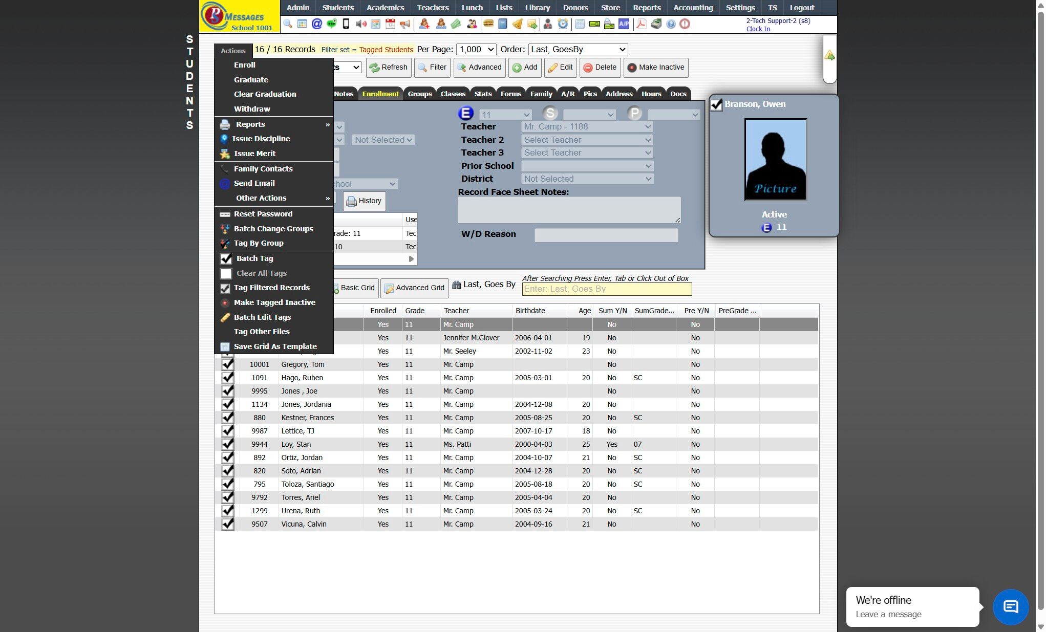Image resolution: width=1046 pixels, height=632 pixels.
Task: Click the A/P accounts payable icon
Action: pyautogui.click(x=624, y=24)
